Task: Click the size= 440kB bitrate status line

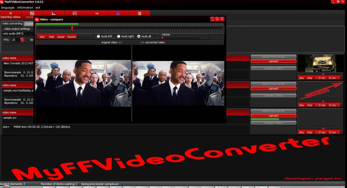Action: 37,127
